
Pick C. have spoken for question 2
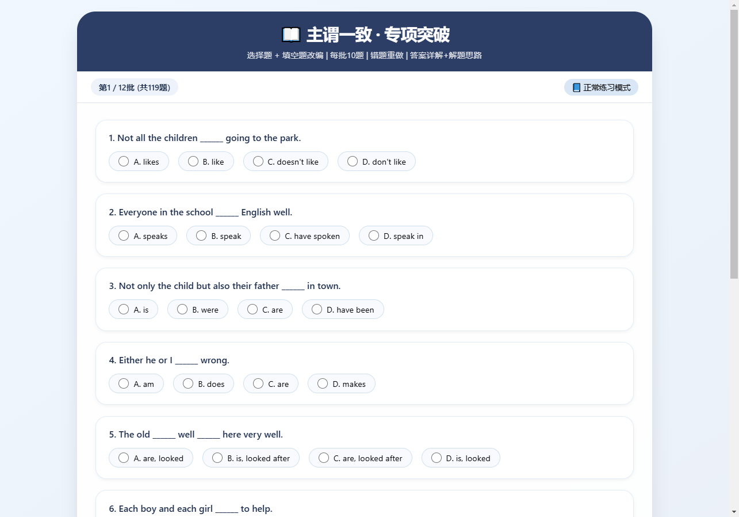pos(305,236)
